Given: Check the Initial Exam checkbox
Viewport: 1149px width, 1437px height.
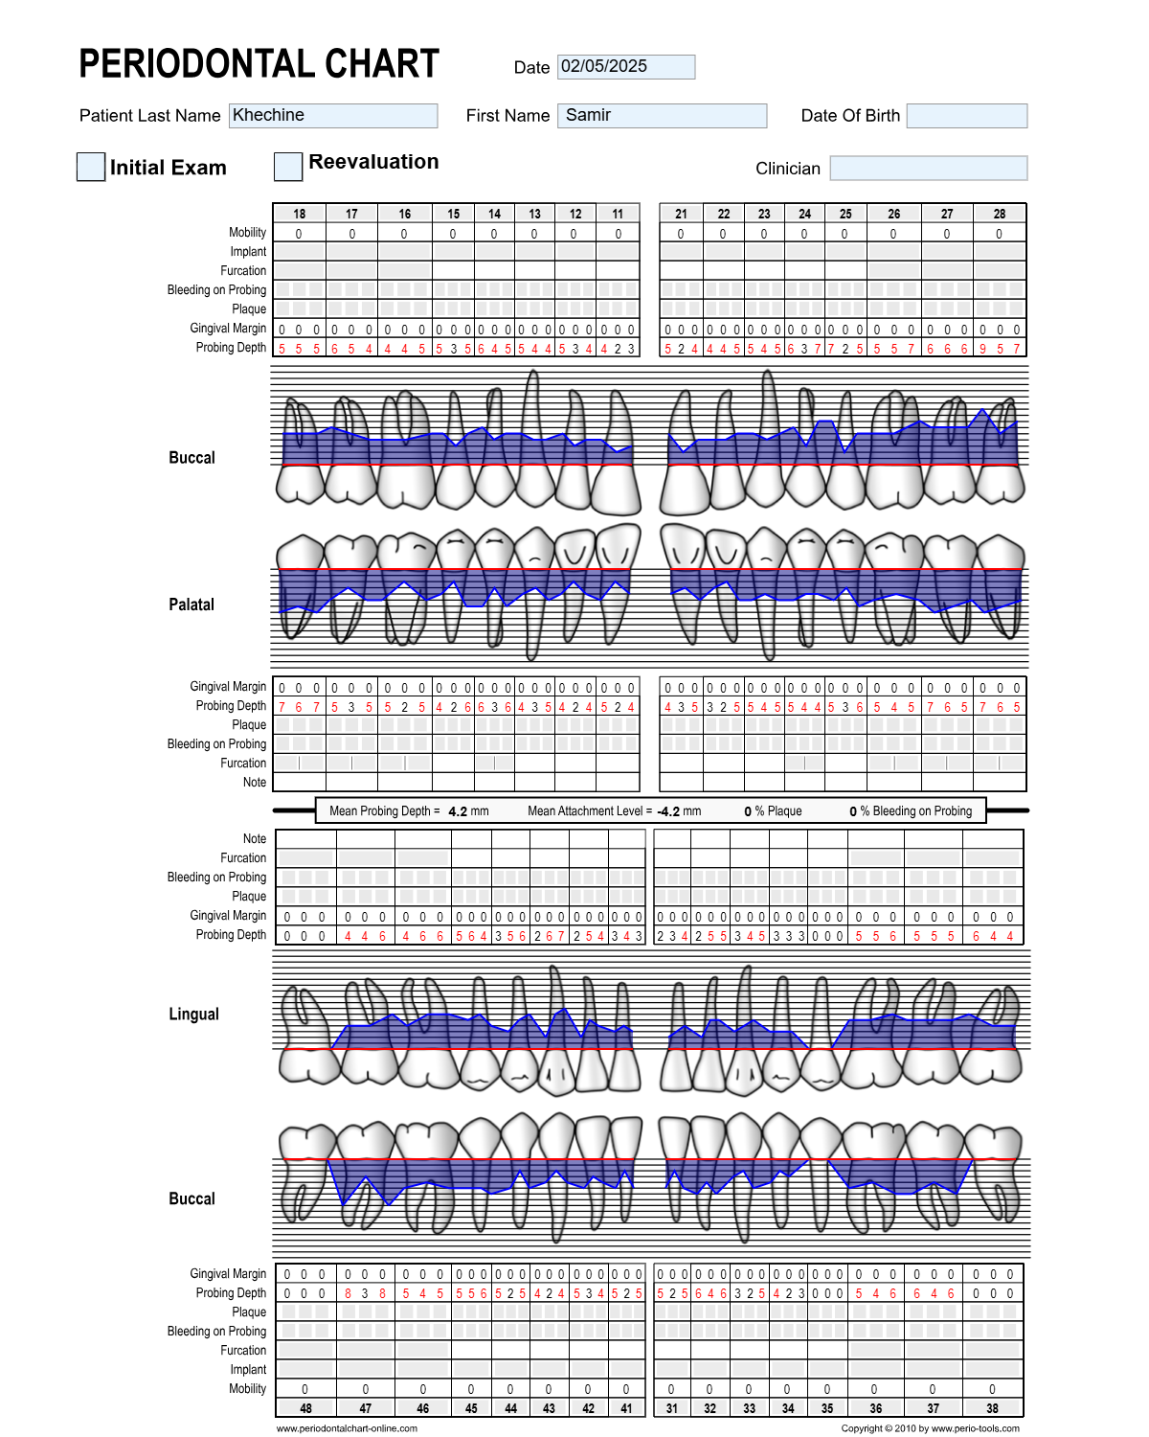Looking at the screenshot, I should tap(91, 167).
